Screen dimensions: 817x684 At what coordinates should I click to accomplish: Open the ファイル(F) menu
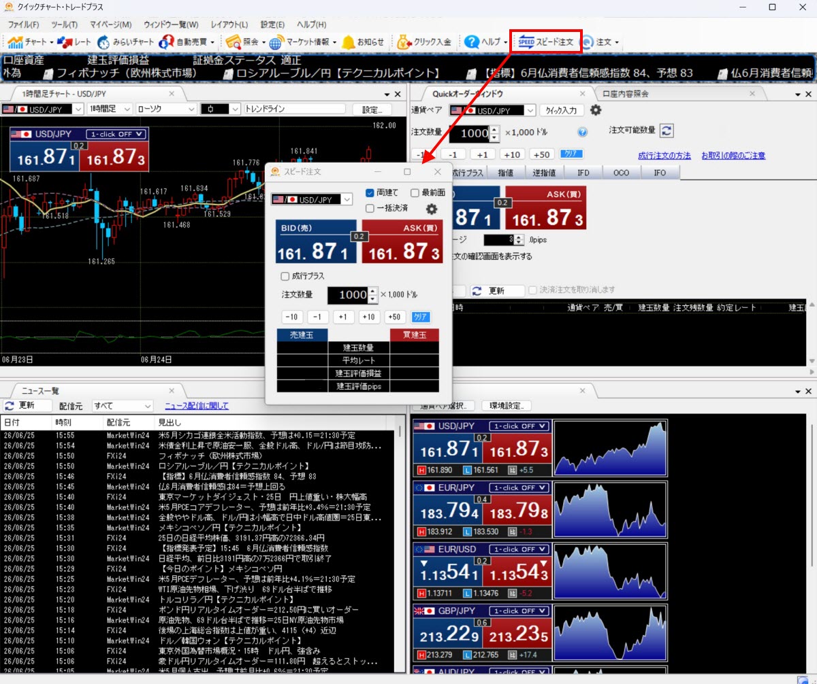coord(24,24)
